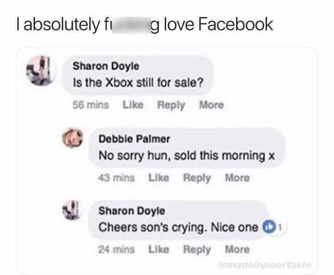The image size is (334, 275).
Task: Click the @madeinpoortaste watermark
Action: (265, 265)
